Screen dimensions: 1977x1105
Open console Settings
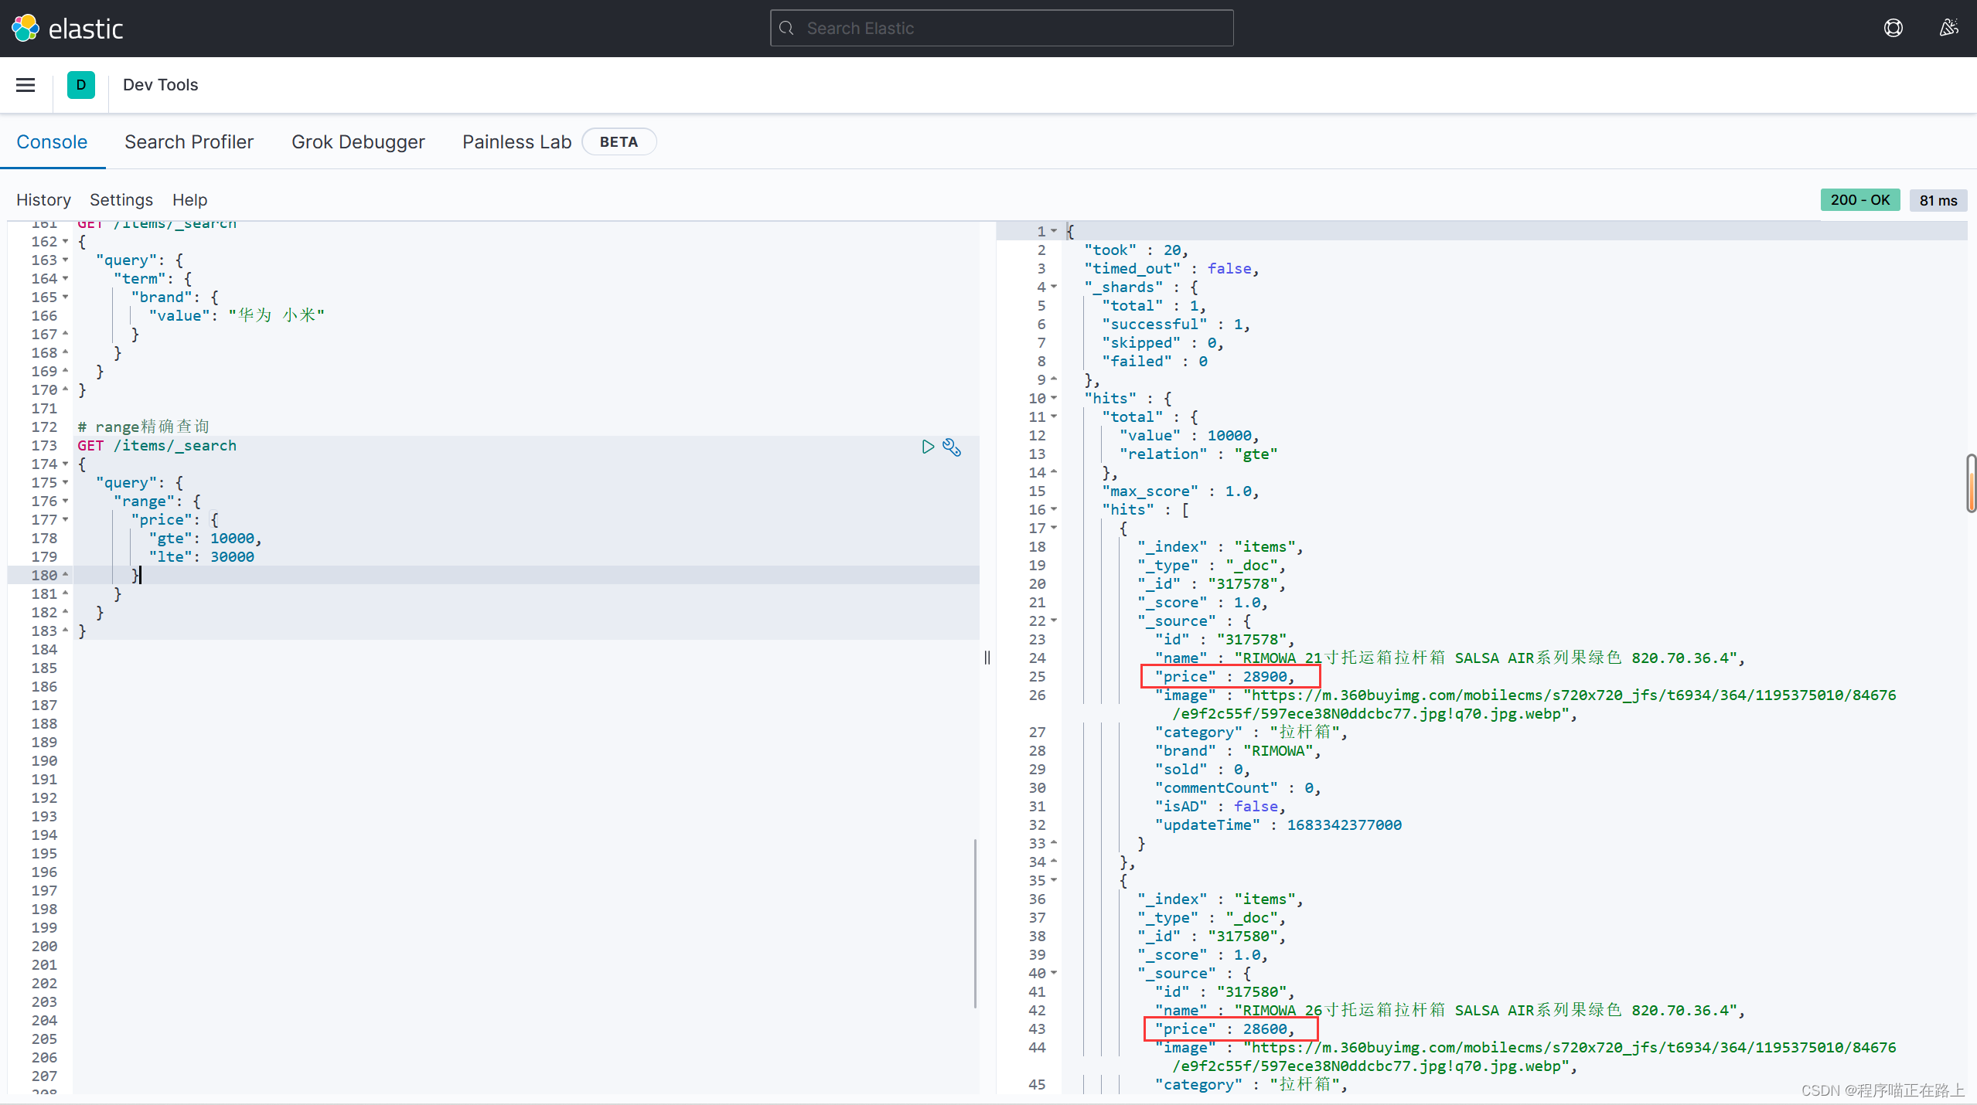point(121,200)
